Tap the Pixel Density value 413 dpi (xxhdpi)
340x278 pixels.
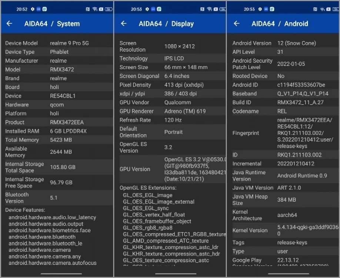pyautogui.click(x=184, y=85)
